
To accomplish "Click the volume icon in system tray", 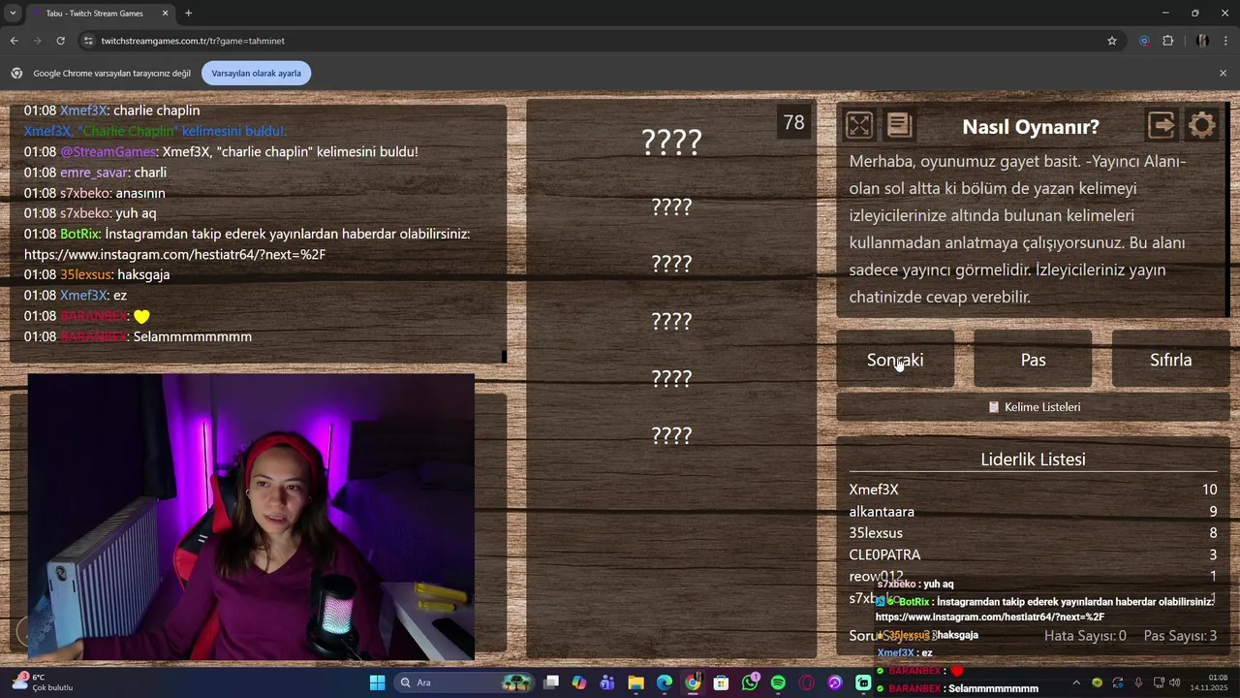I will tap(1174, 682).
